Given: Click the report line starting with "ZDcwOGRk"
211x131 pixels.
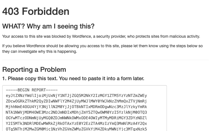Looking at the screenshot, I should tap(76, 101).
